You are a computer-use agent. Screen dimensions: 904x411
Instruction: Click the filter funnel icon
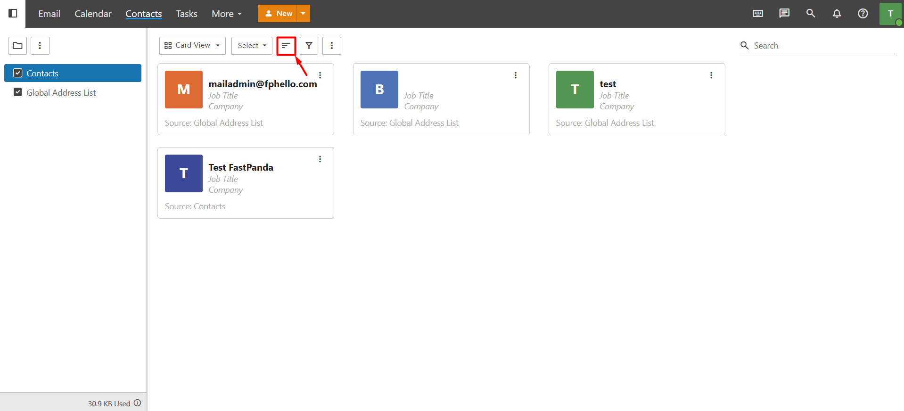[x=309, y=46]
